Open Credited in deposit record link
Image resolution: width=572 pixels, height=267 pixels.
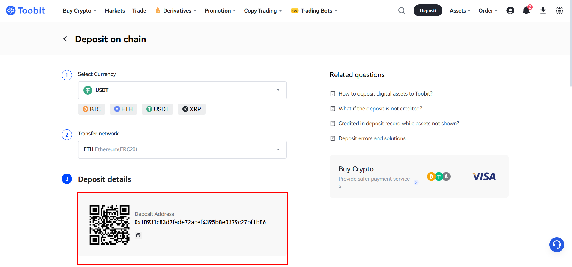pos(399,124)
